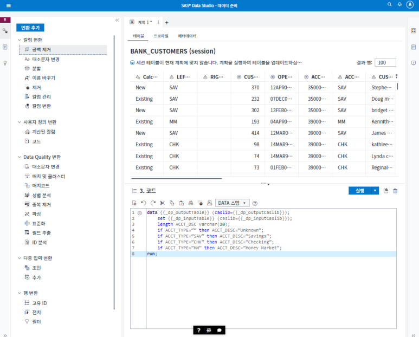The image size is (419, 337).
Task: Collapse the transforms panel with double arrows
Action: point(117,20)
